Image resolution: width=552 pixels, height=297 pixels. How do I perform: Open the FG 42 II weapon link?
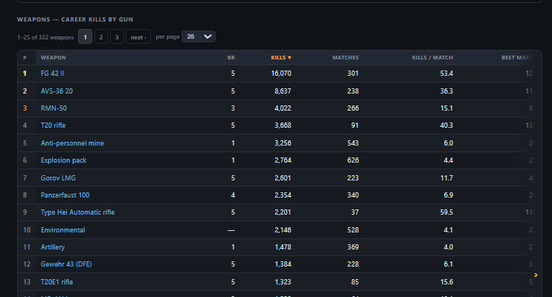(52, 74)
